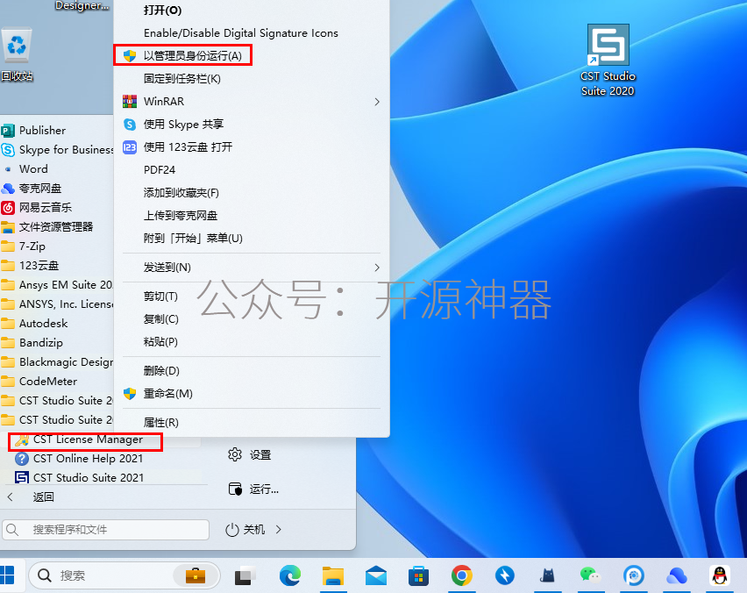
Task: Click the Skype for Business icon
Action: click(x=8, y=150)
